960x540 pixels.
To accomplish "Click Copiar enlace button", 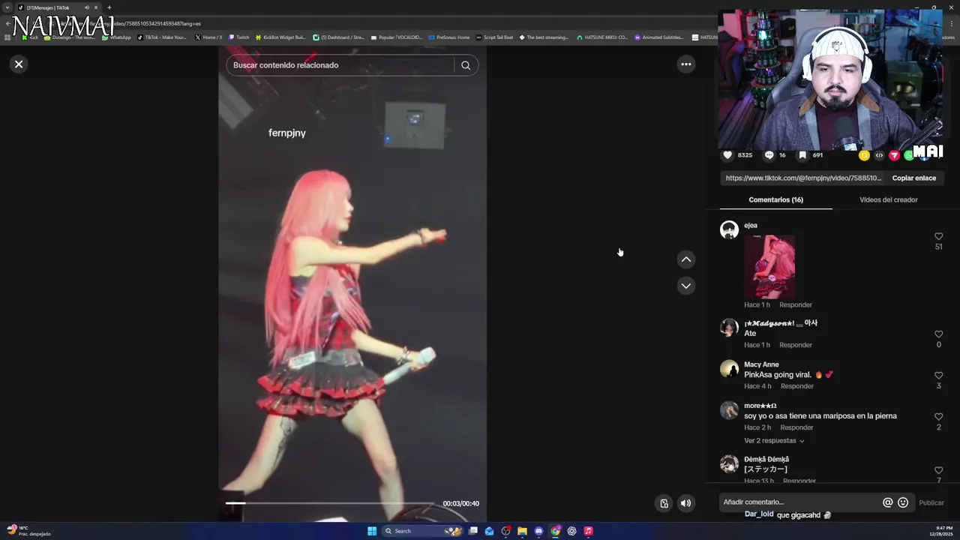I will 913,178.
